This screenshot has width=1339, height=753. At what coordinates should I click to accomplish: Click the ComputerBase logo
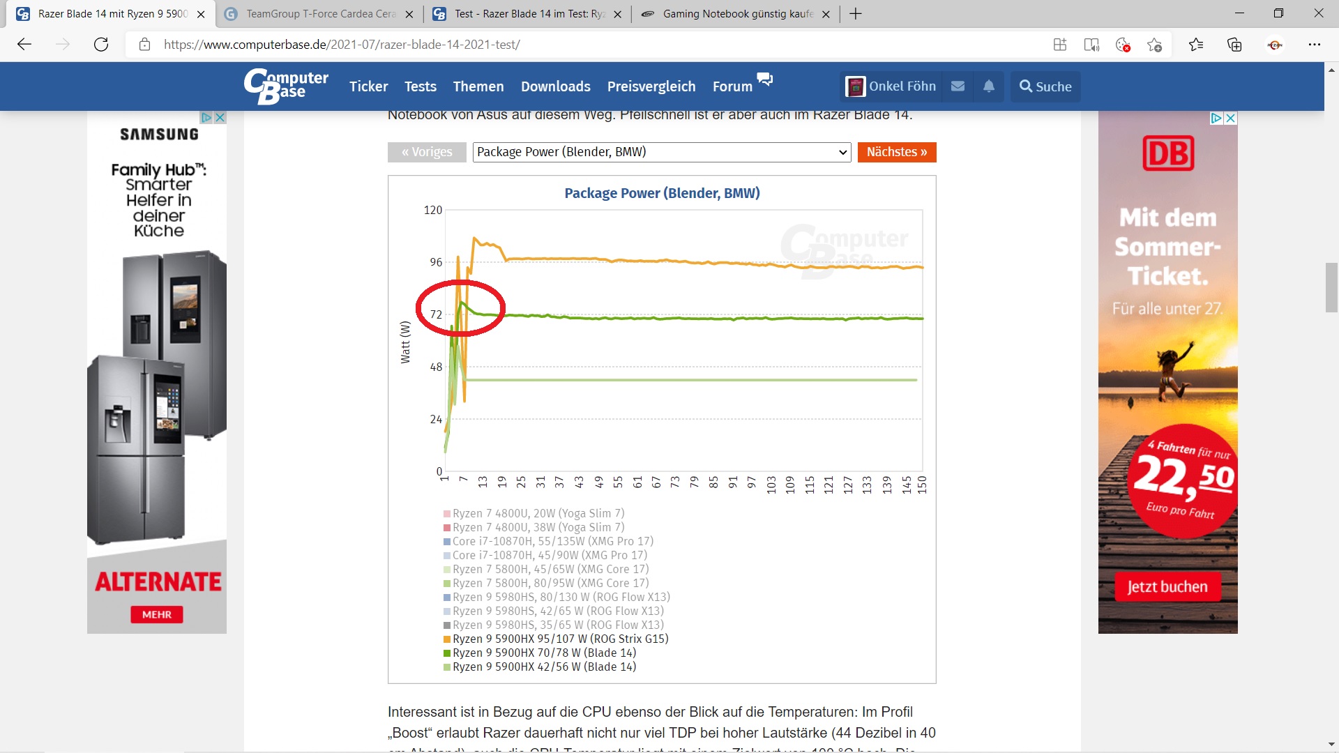coord(286,86)
